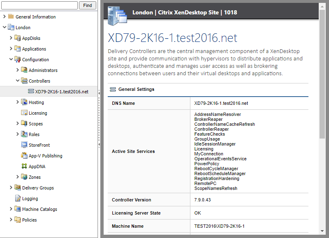Collapse the London tree node

pyautogui.click(x=5, y=27)
